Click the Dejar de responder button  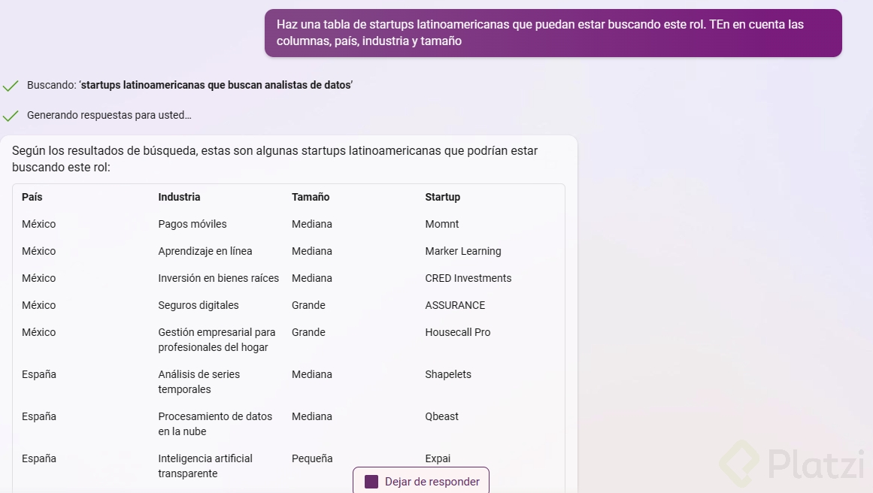point(421,482)
